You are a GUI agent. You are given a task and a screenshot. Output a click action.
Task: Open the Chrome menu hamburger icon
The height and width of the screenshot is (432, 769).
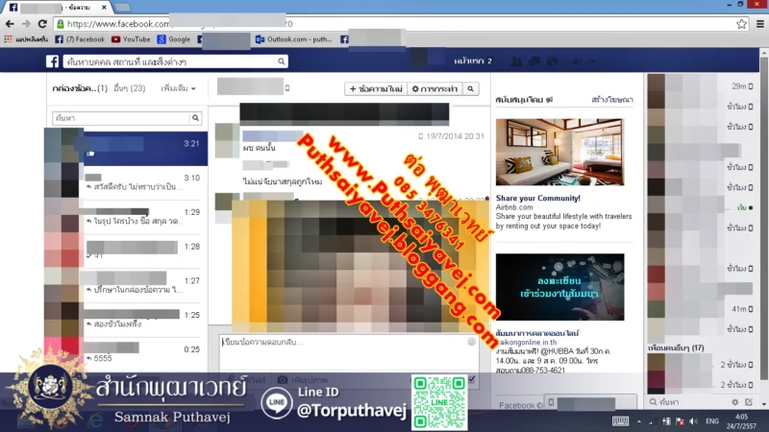point(757,23)
